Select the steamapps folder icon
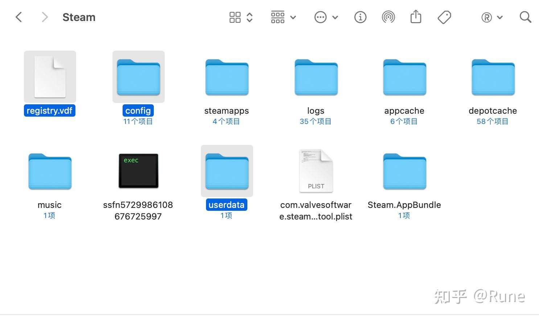The height and width of the screenshot is (318, 539). [227, 77]
